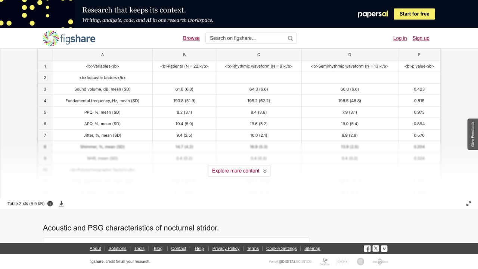Click the Log in link

pyautogui.click(x=400, y=38)
